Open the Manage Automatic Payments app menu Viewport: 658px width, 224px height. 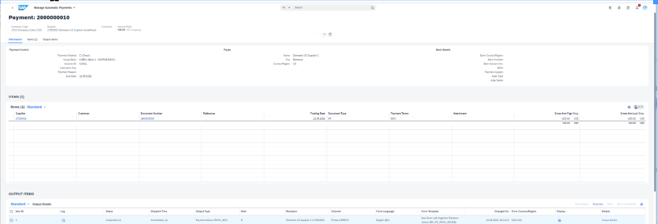[54, 7]
